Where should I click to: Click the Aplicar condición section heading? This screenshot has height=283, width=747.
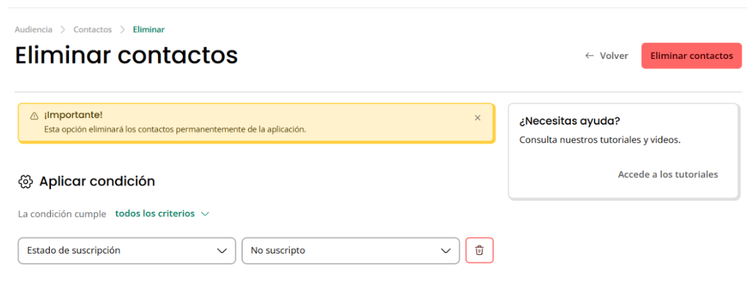97,182
